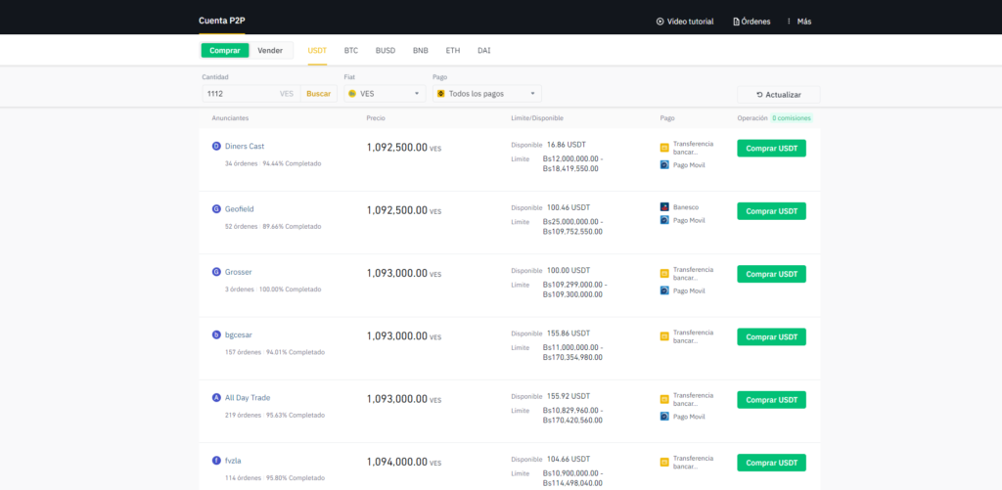Open fvzla advertiser profile
The width and height of the screenshot is (1002, 490).
(233, 461)
